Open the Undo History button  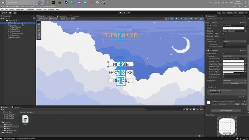click(219, 13)
